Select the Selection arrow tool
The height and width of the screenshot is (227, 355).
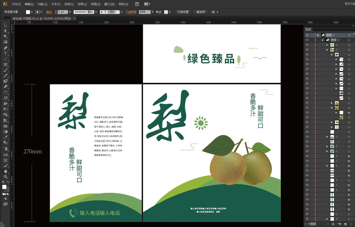tap(6, 25)
